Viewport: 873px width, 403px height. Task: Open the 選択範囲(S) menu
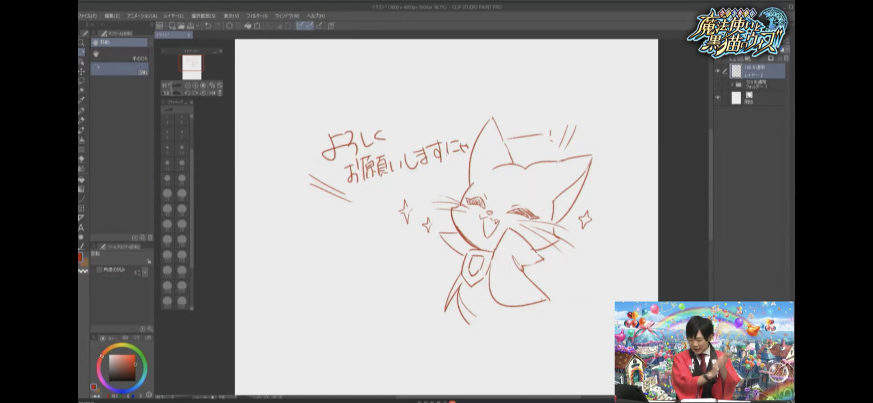[x=203, y=16]
